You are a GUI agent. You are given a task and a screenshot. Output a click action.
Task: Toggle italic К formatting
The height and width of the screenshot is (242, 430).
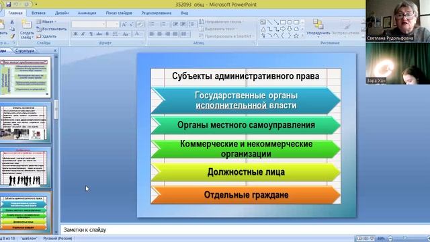83,34
